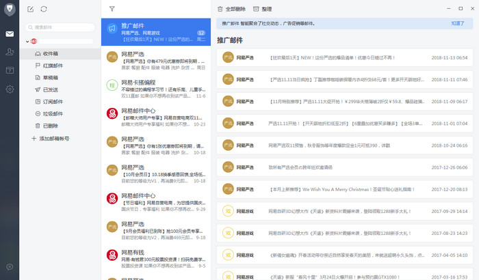The image size is (479, 280).
Task: Click the red unread account badge
Action: click(34, 41)
